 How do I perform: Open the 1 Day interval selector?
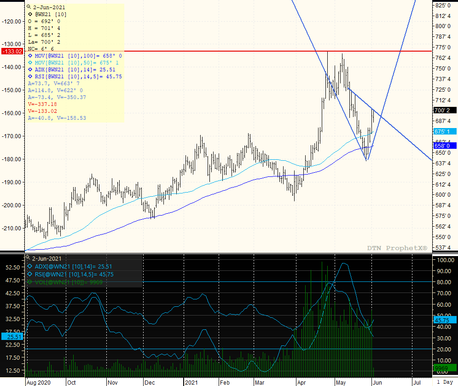446,382
